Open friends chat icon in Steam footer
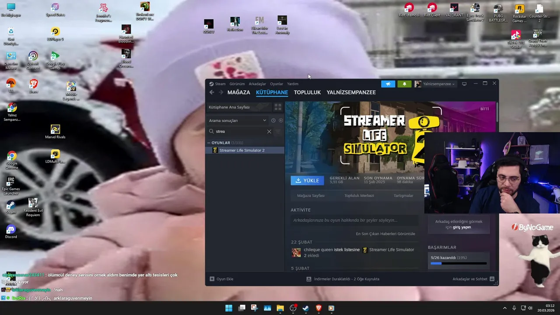The image size is (560, 315). coord(492,279)
